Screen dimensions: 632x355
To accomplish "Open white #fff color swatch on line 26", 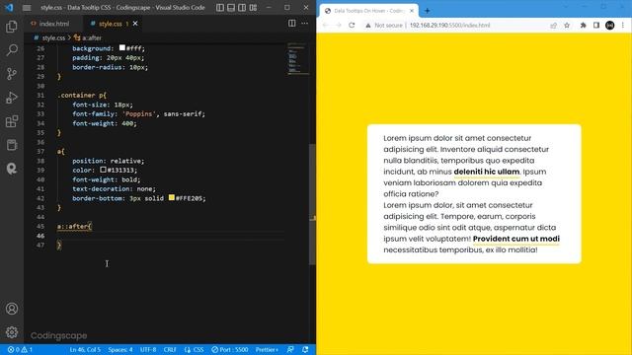I will (x=122, y=48).
